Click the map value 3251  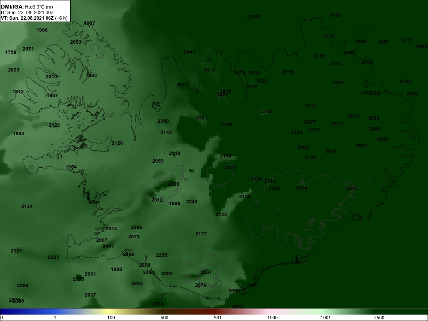[230, 168]
